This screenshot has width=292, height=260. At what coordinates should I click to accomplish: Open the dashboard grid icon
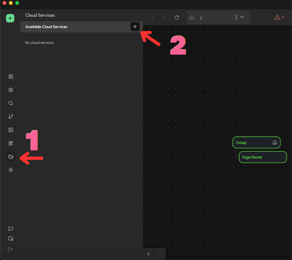[x=11, y=76]
